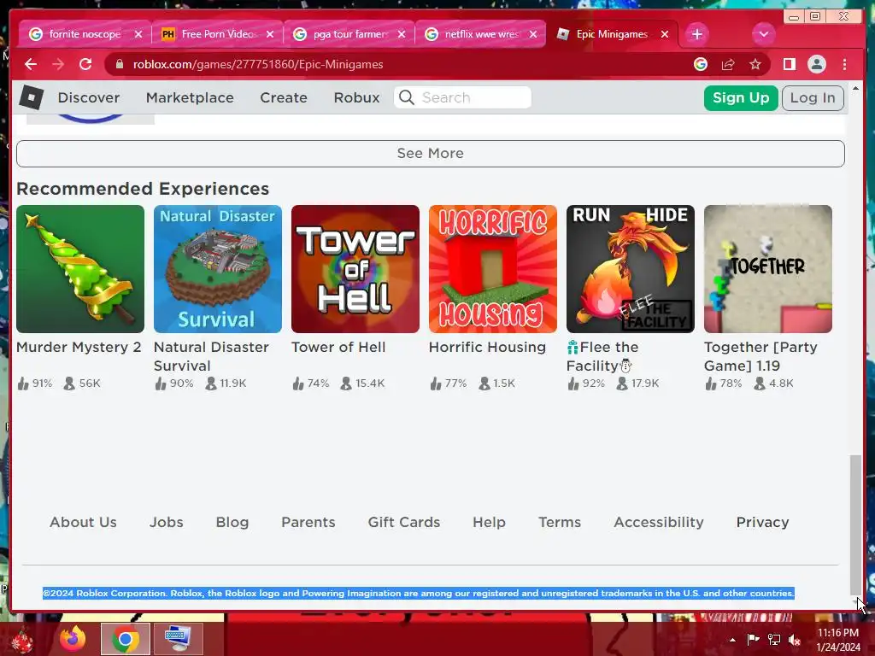
Task: Click the thumbs-up icon showing 91%
Action: (x=23, y=384)
